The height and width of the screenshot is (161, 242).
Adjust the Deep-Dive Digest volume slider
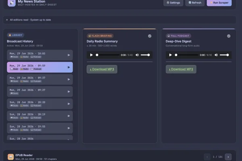pos(224,55)
